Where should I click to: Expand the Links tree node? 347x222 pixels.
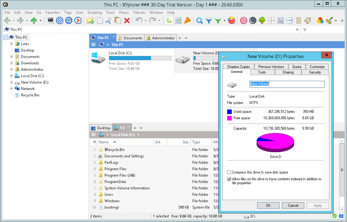pos(11,44)
